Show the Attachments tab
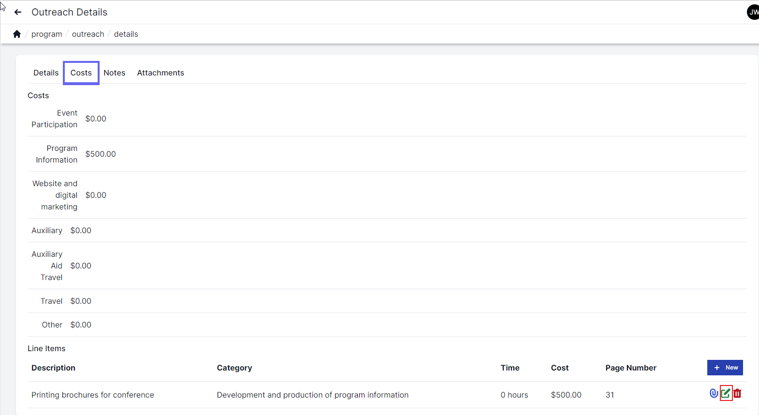Viewport: 759px width, 415px height. click(x=161, y=73)
